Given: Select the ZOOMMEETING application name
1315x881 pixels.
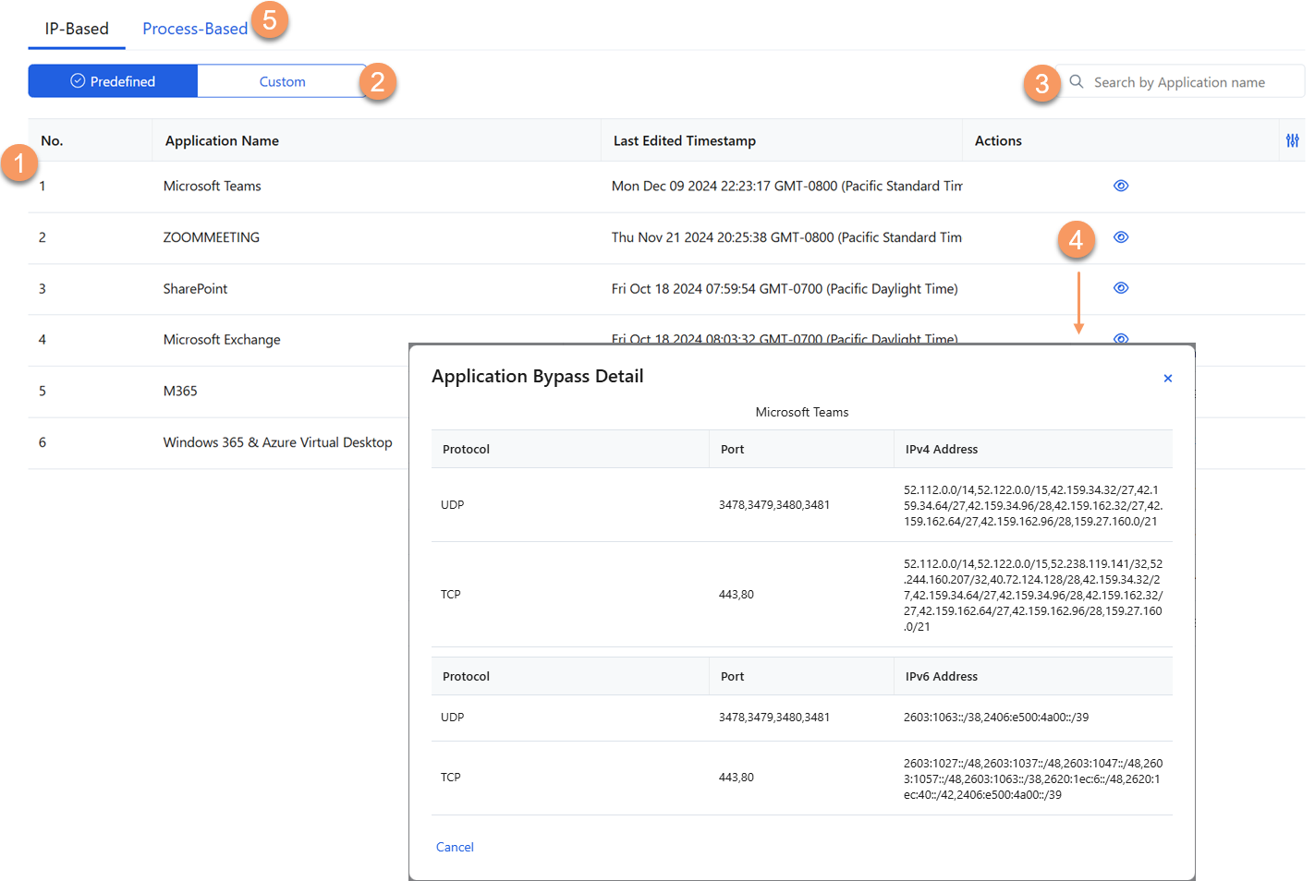Looking at the screenshot, I should coord(211,237).
